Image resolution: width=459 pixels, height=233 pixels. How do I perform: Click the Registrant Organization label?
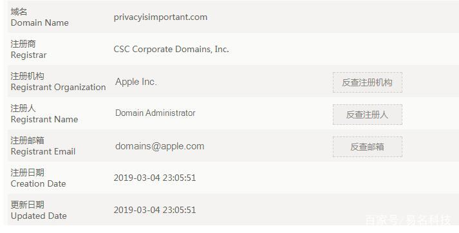coord(58,88)
